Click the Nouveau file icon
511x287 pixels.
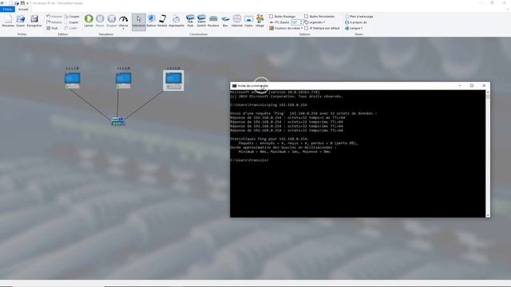8,21
